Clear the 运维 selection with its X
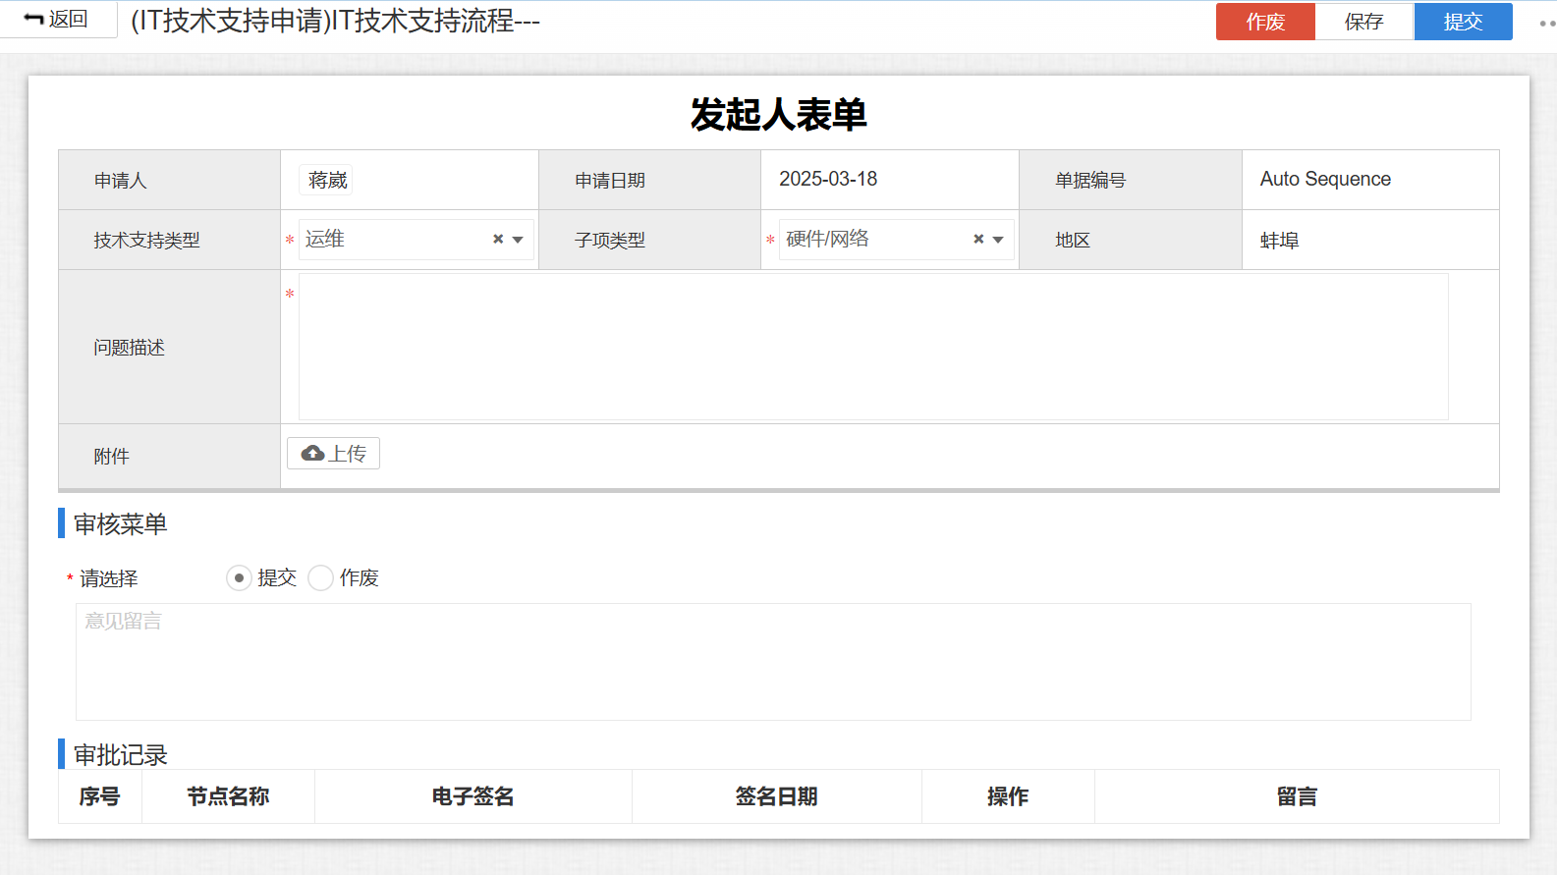This screenshot has width=1557, height=875. pos(498,240)
